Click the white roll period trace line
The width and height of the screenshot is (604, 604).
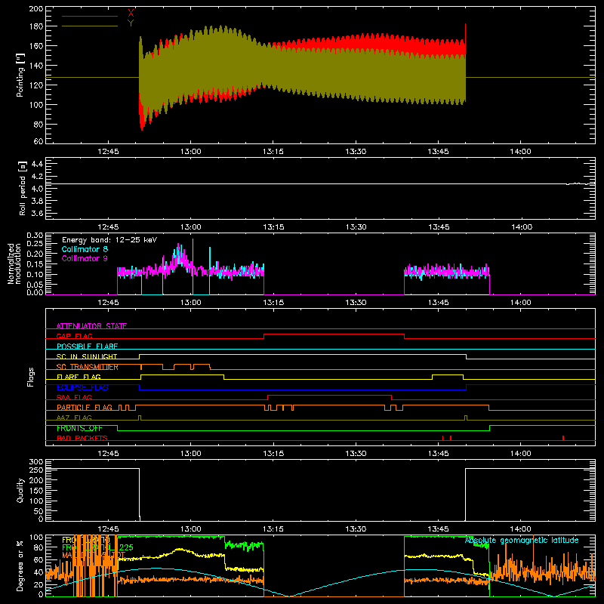pyautogui.click(x=320, y=183)
